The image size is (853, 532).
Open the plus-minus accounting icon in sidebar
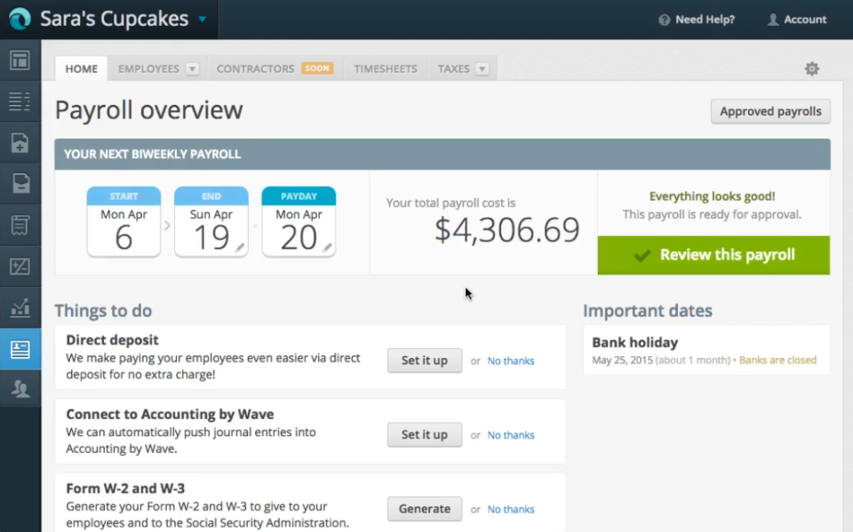[20, 266]
